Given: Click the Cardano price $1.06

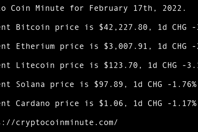Looking at the screenshot, I should (111, 103).
